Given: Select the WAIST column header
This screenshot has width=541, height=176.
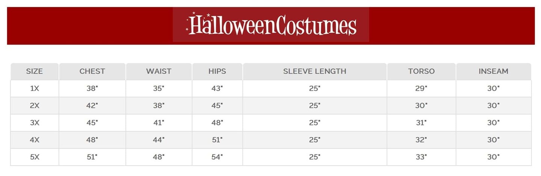Looking at the screenshot, I should (x=159, y=71).
